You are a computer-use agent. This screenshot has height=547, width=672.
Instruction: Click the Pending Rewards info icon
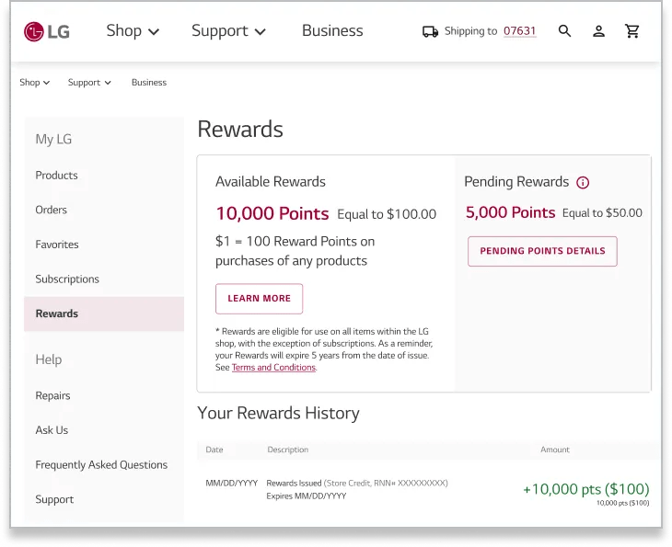pyautogui.click(x=583, y=182)
